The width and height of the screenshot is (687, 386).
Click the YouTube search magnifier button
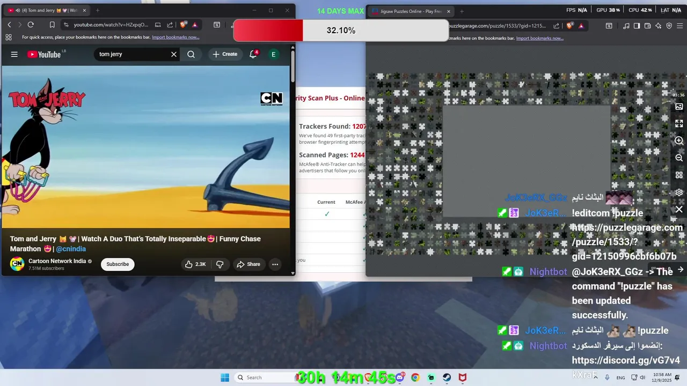[191, 54]
